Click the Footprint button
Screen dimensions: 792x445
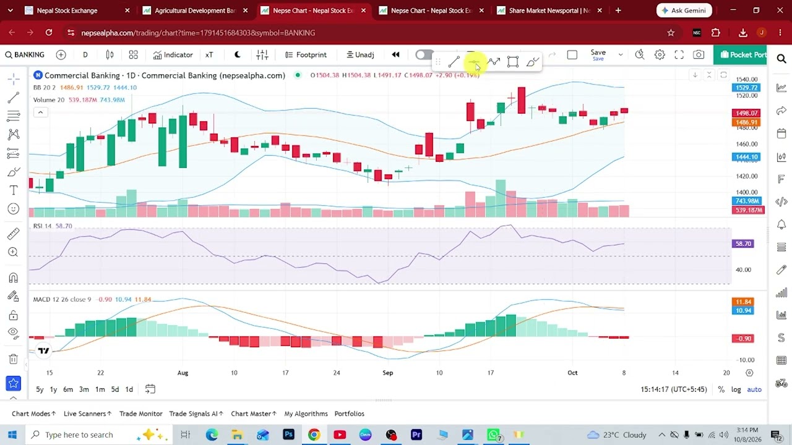305,55
